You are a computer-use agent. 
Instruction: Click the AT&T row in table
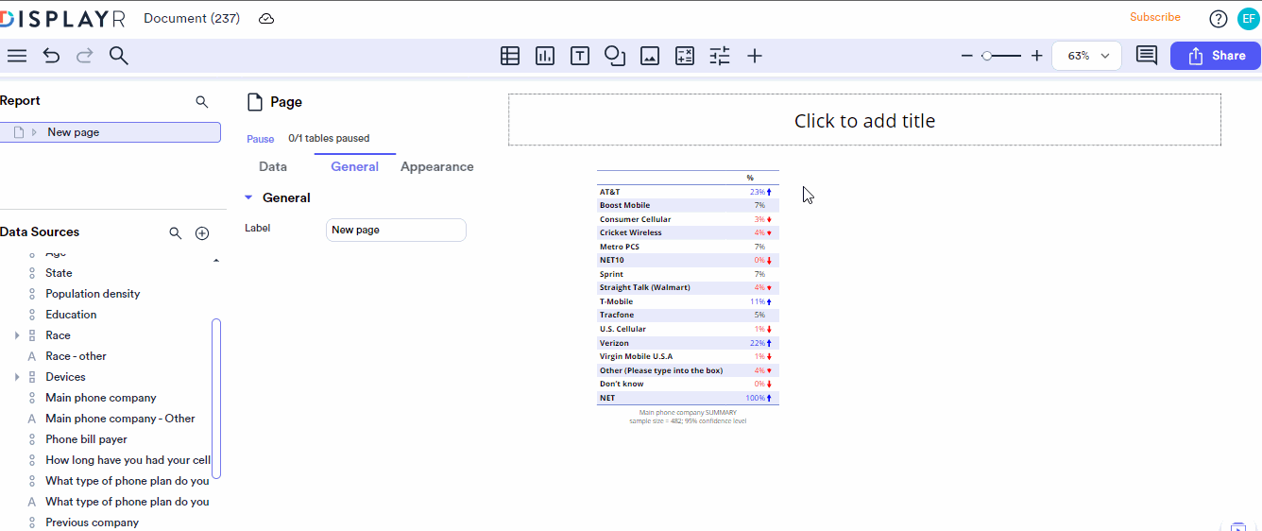[x=688, y=192]
